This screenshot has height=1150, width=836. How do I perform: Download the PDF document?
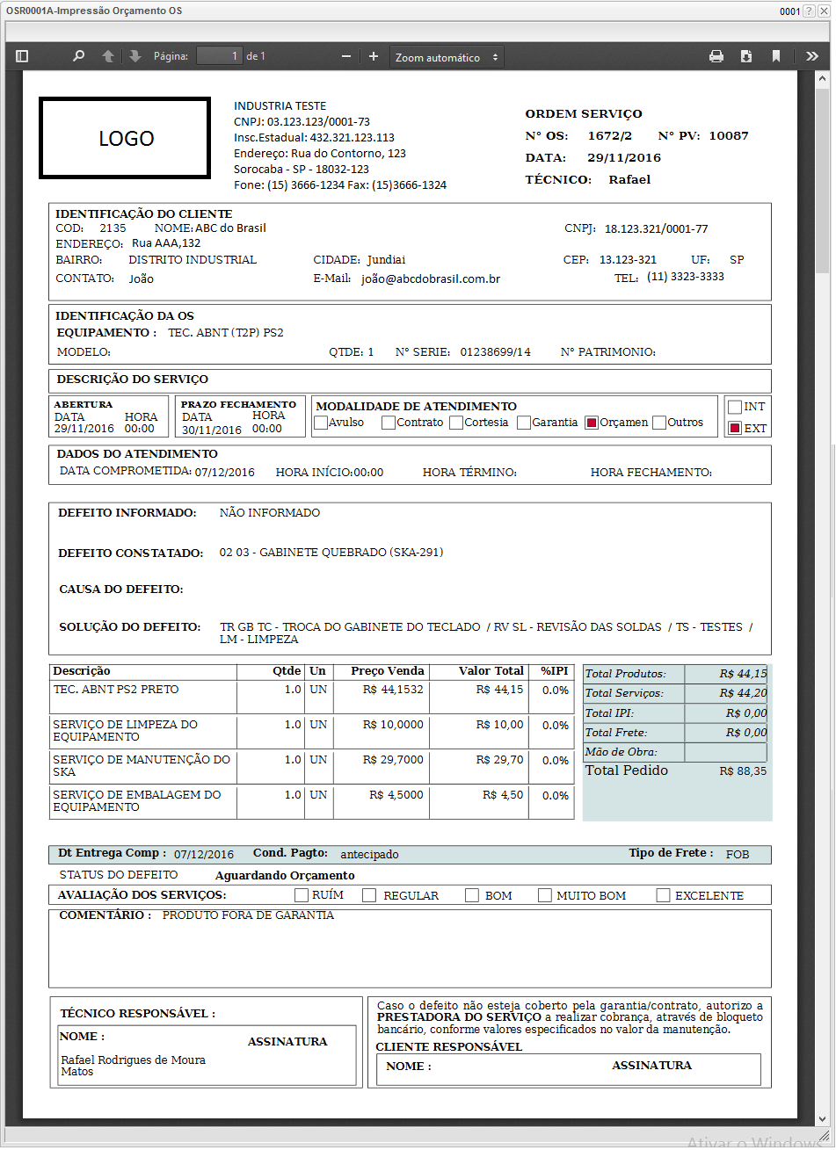pyautogui.click(x=746, y=56)
